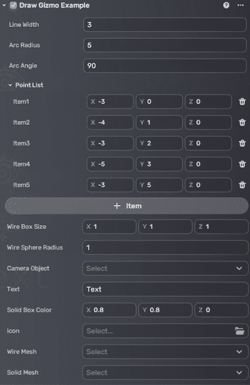Viewport: 250px width, 385px height.
Task: Add a new Item to Point List
Action: 127,206
